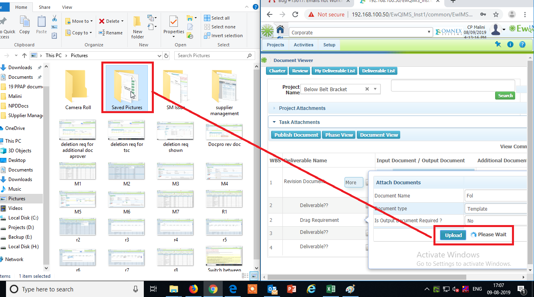Image resolution: width=534 pixels, height=297 pixels.
Task: Open Chrome profile avatar icon
Action: coord(512,14)
